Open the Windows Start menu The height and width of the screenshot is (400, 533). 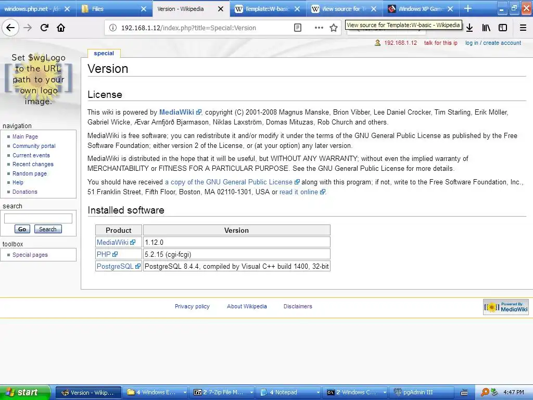[25, 392]
